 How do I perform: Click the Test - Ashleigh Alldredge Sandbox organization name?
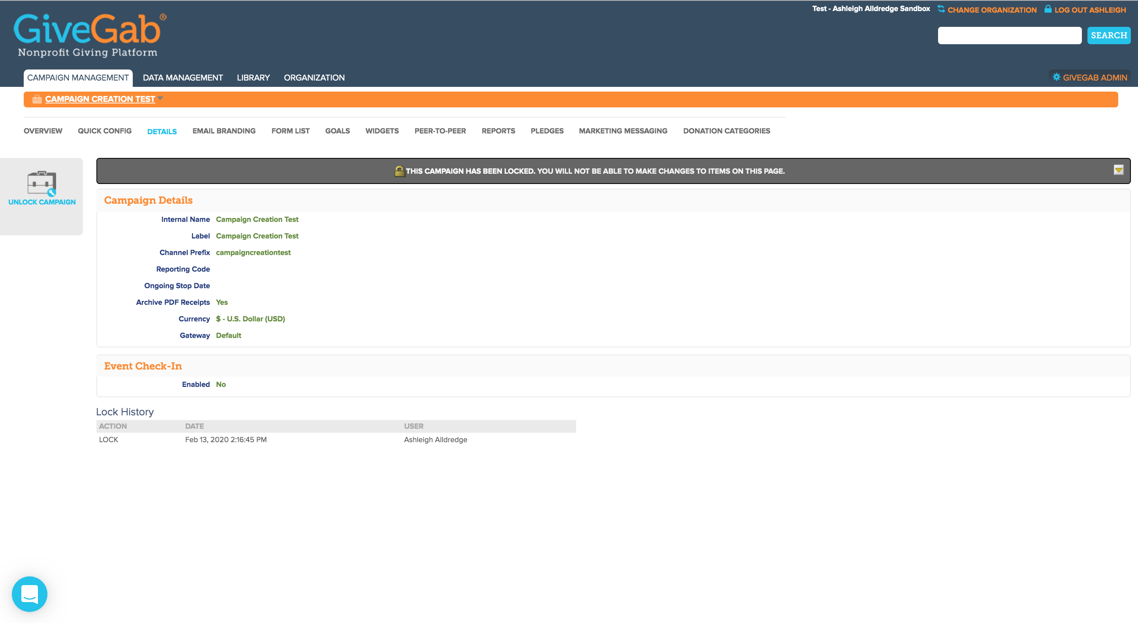point(871,9)
